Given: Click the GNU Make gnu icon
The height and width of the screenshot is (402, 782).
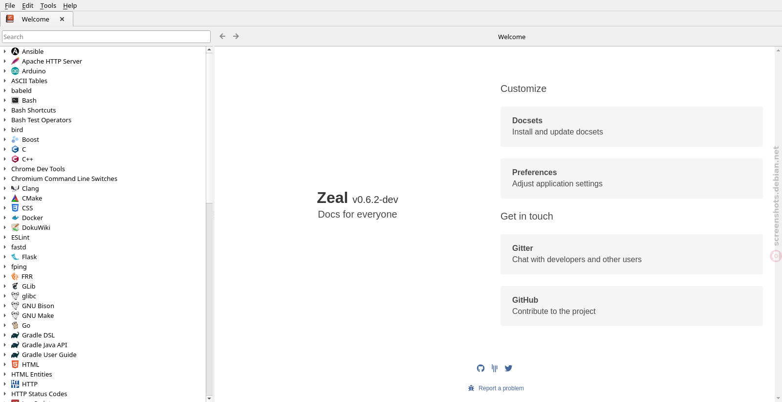Looking at the screenshot, I should pyautogui.click(x=15, y=315).
